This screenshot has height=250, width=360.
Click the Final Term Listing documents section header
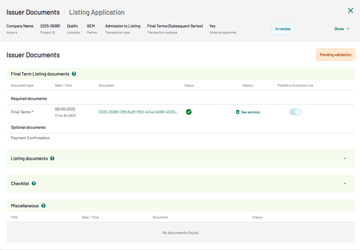[x=40, y=74]
